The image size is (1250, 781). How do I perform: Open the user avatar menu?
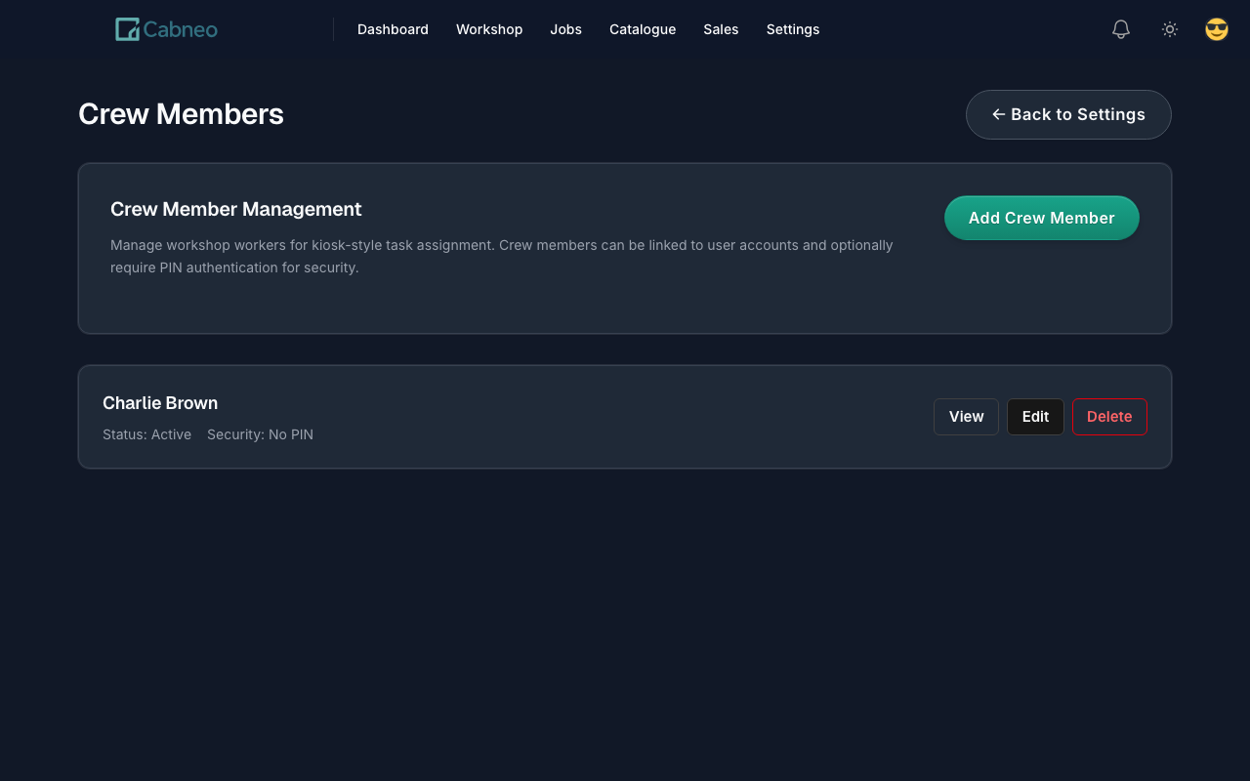[x=1217, y=29]
